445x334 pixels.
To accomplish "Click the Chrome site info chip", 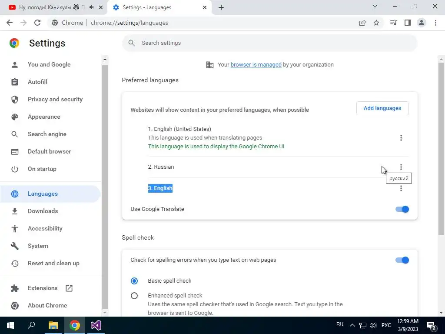I will (x=68, y=23).
